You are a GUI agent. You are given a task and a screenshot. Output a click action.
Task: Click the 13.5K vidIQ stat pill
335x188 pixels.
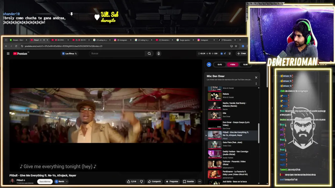tap(245, 64)
